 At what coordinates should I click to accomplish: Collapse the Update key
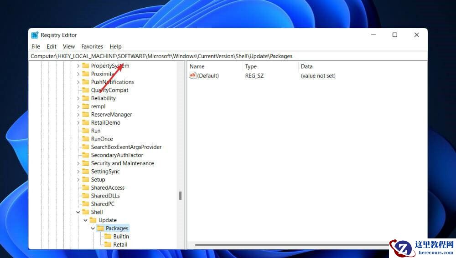point(86,220)
